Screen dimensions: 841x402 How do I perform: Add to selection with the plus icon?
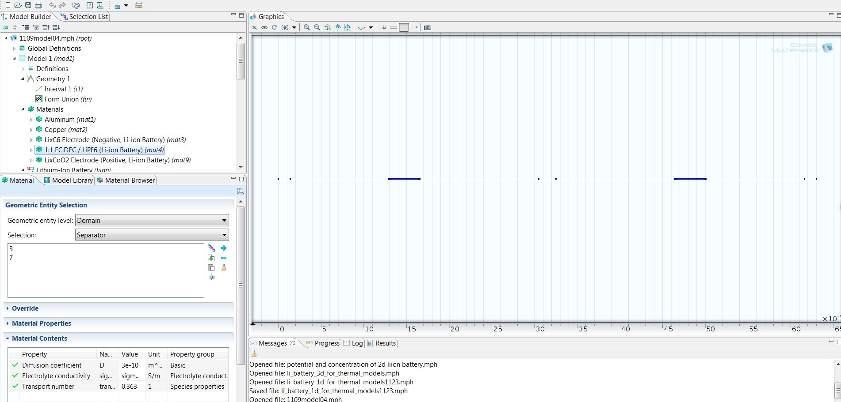point(224,248)
